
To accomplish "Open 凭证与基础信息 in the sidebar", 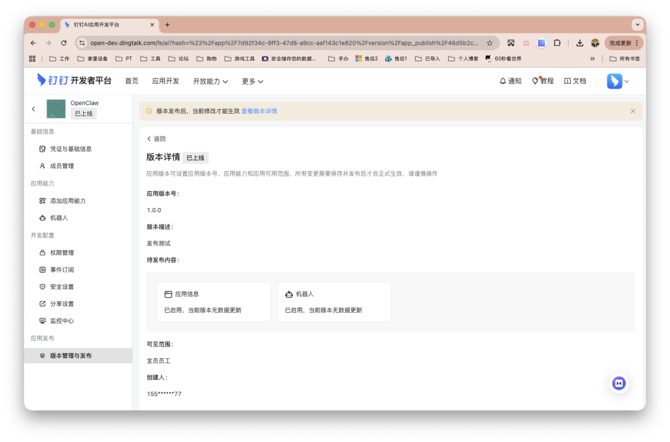I will point(61,148).
